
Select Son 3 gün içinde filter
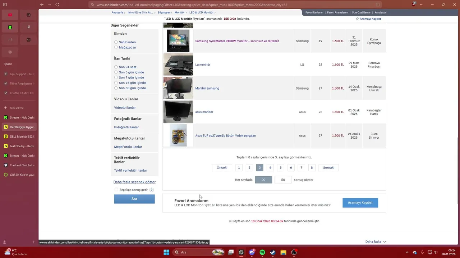116,72
